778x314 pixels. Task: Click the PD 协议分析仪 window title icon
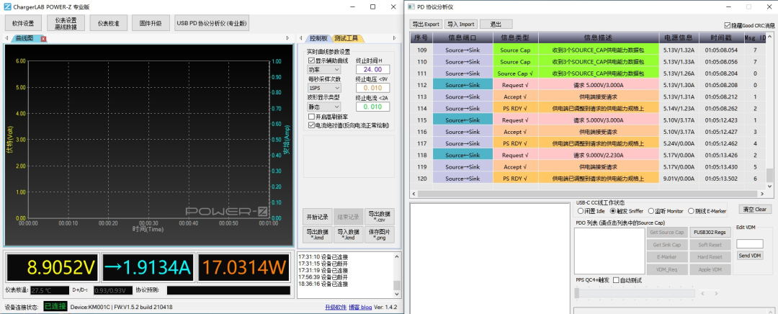pos(411,7)
